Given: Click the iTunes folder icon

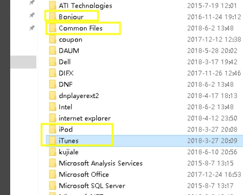Looking at the screenshot, I should click(52, 140).
